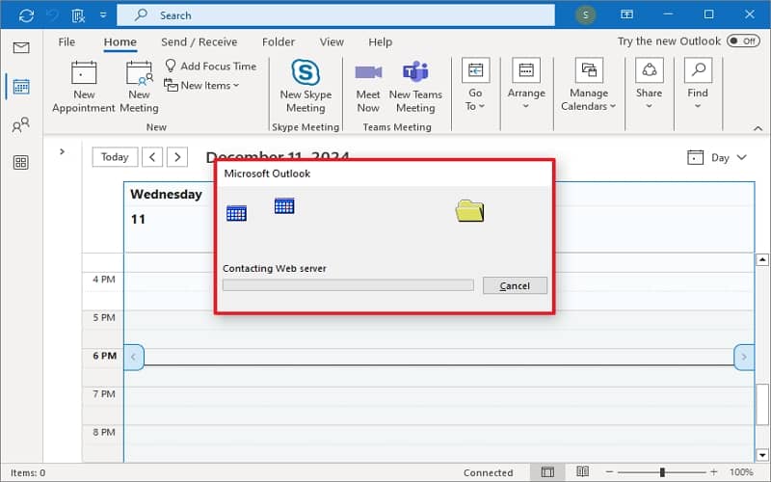Click the calendar scrollbar up arrow
771x482 pixels.
click(x=762, y=259)
